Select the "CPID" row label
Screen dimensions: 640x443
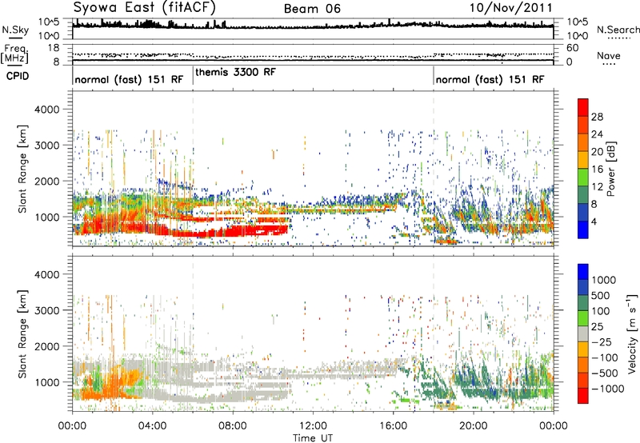pyautogui.click(x=18, y=76)
